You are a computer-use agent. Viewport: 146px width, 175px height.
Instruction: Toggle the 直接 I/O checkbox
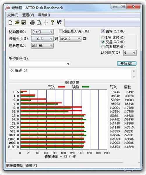point(103,31)
